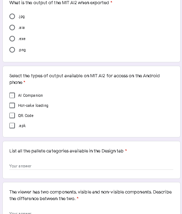Click the pallete categories answer field
This screenshot has width=182, height=214.
pos(91,166)
